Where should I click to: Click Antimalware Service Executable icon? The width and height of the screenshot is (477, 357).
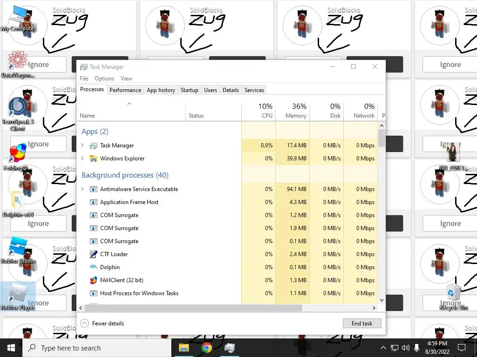tap(93, 189)
